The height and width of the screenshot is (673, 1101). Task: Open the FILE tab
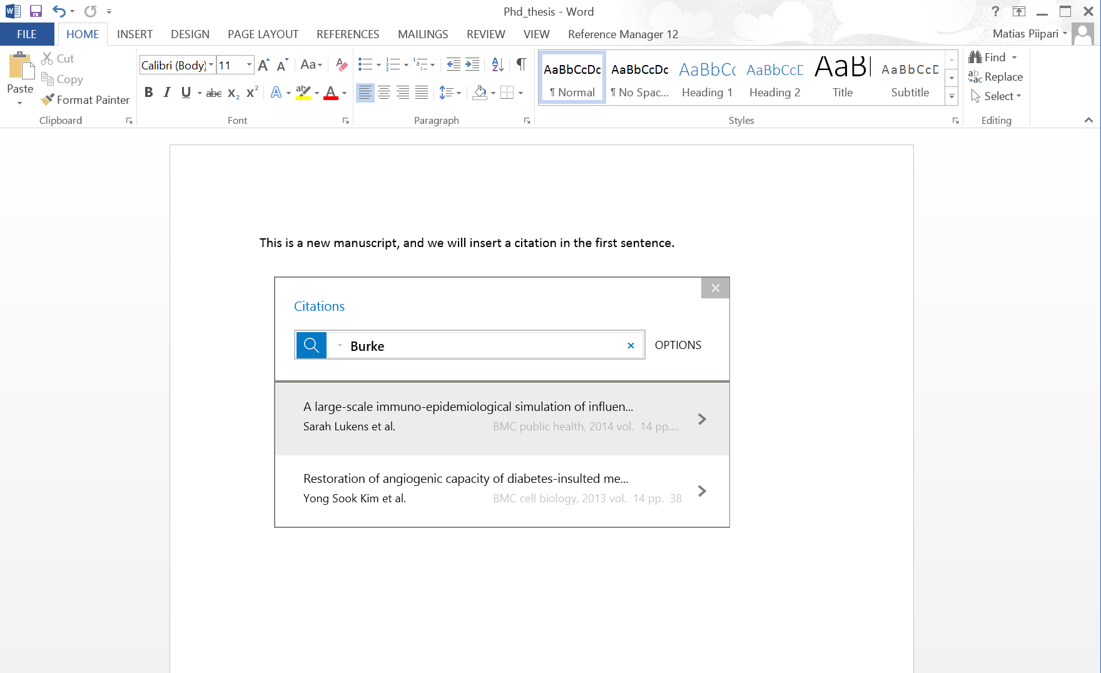click(27, 34)
